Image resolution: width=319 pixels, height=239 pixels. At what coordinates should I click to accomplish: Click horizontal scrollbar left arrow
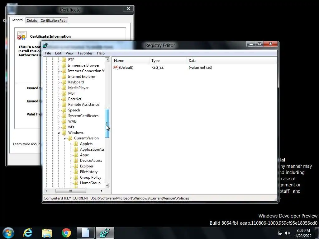click(x=46, y=191)
